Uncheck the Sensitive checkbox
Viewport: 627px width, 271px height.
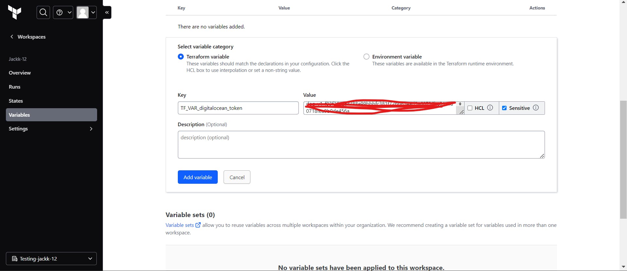504,108
